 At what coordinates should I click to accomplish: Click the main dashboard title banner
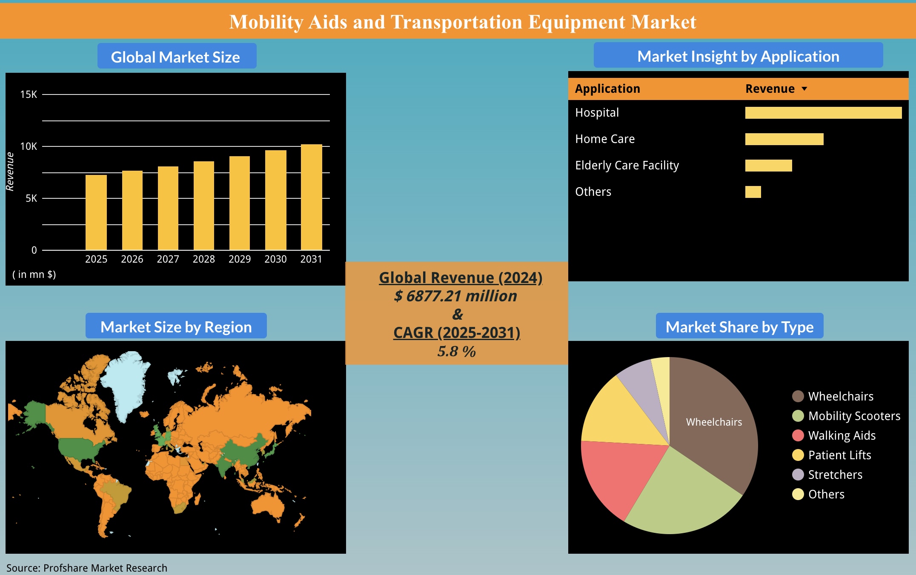pyautogui.click(x=458, y=21)
